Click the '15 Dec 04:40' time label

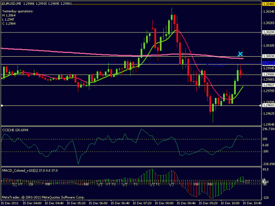(x=54, y=203)
